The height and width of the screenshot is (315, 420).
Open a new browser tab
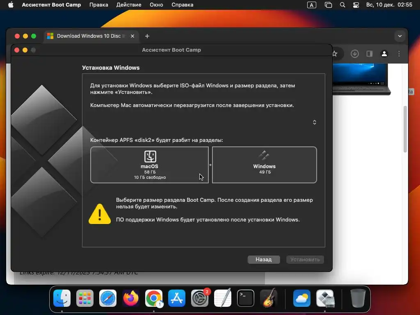[147, 36]
